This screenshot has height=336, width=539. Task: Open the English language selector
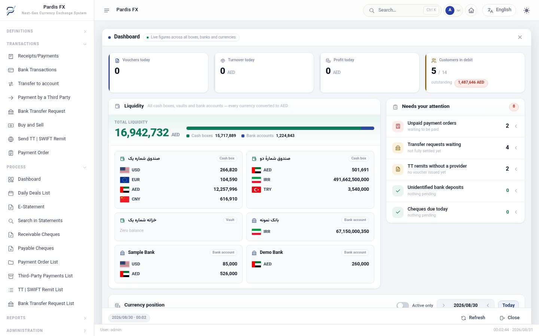[499, 10]
